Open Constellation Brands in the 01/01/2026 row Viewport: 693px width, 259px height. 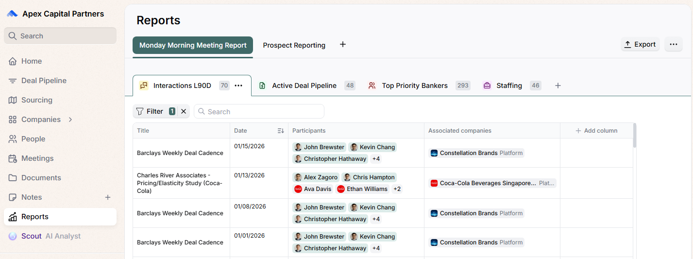[x=476, y=242]
